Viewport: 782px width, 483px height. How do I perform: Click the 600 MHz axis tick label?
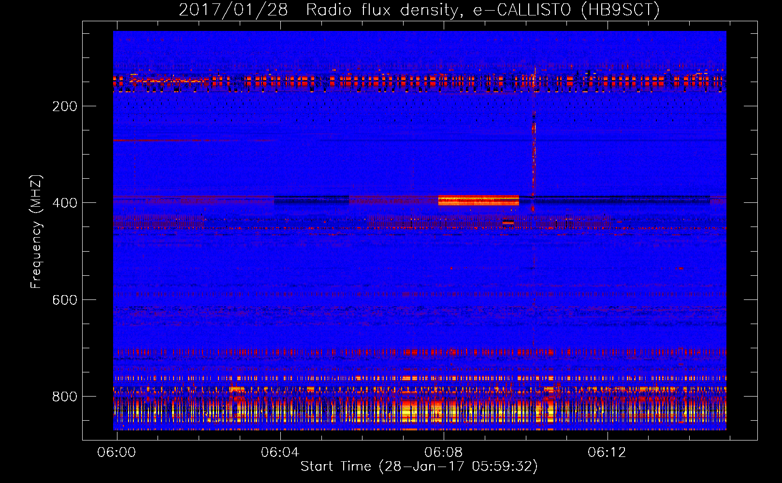tap(65, 300)
